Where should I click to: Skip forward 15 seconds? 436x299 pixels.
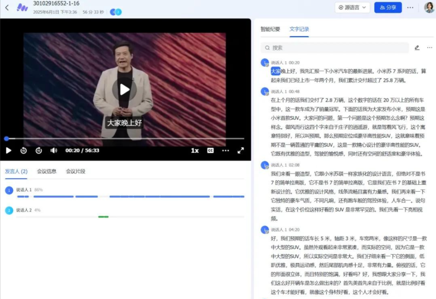pyautogui.click(x=39, y=150)
